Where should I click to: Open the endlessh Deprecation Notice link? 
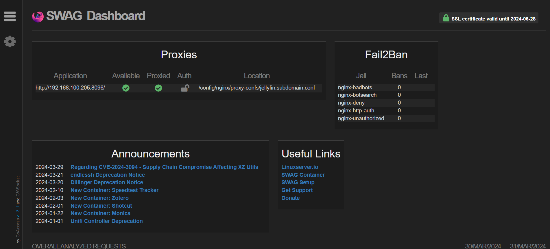coord(108,175)
